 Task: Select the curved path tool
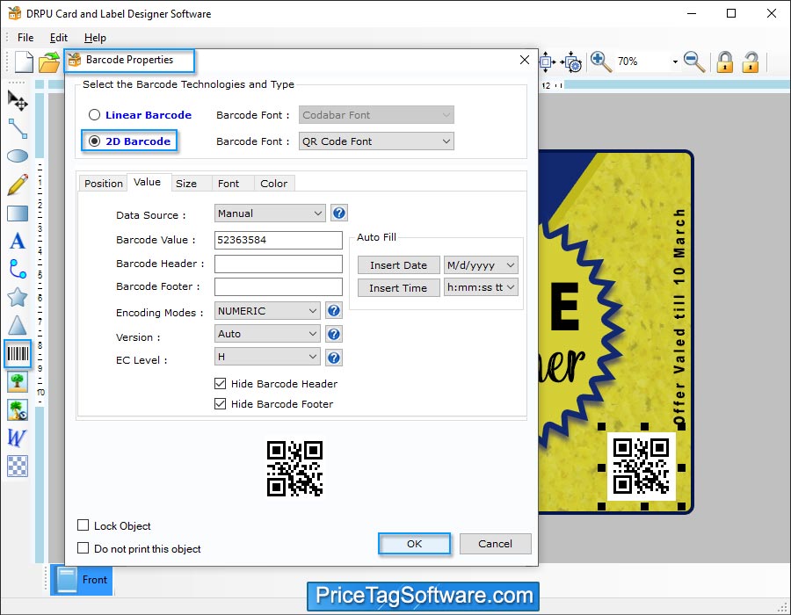(18, 269)
